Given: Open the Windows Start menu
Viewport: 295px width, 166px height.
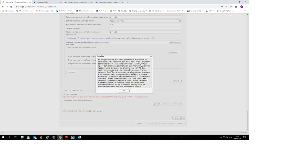Looking at the screenshot, I should coord(3,137).
